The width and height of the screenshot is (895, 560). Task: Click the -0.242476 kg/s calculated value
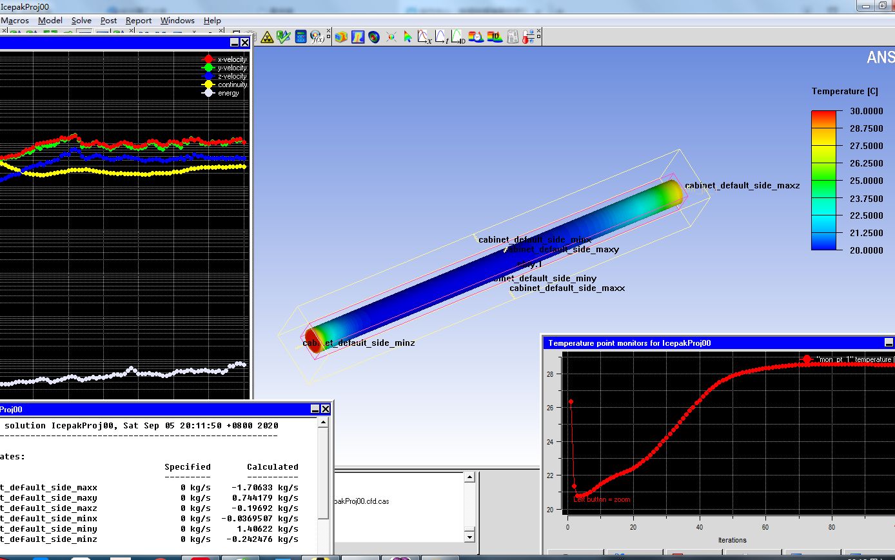tap(262, 539)
